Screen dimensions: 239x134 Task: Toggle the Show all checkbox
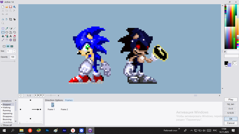tap(2, 125)
